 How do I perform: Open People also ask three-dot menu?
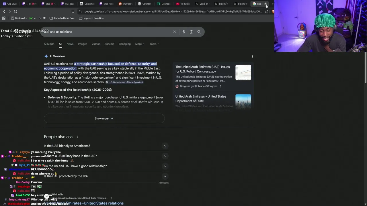pyautogui.click(x=77, y=137)
